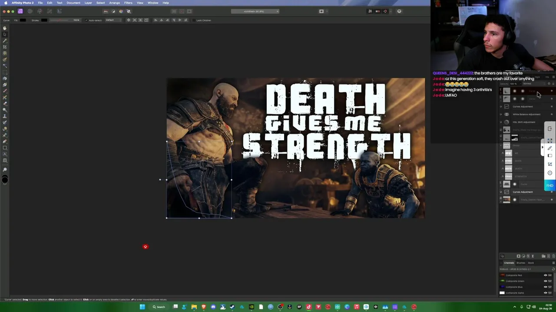Apply Auto Contrast from the toolbar
556x312 pixels.
tap(113, 11)
